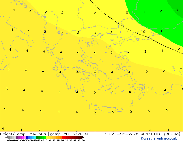
Task: Click the "Height/Temp." title text
Action: [13, 134]
